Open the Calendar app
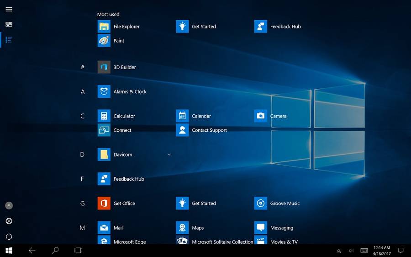 (182, 116)
